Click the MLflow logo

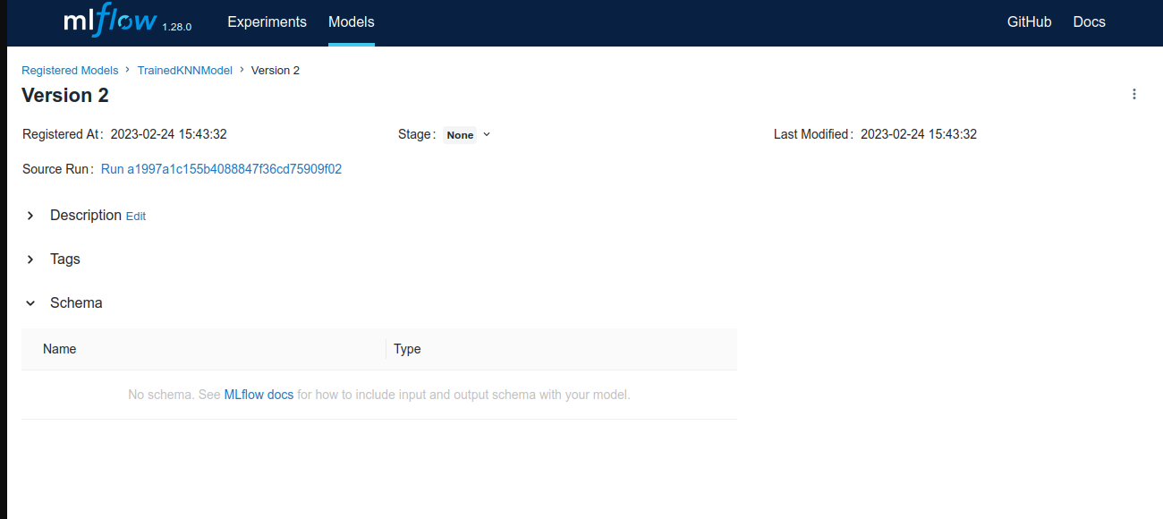click(x=110, y=21)
